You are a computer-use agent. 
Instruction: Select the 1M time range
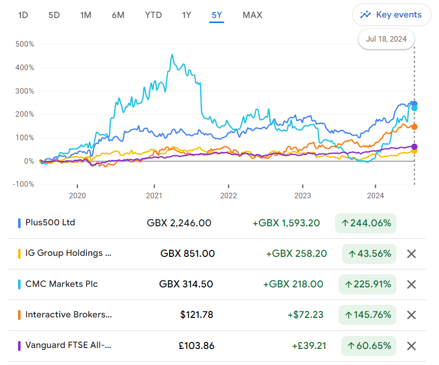(86, 15)
